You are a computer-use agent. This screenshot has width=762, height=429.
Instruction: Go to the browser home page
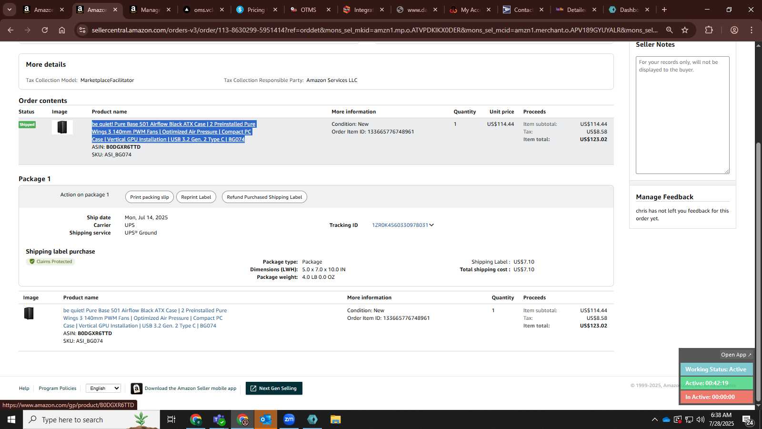click(x=62, y=30)
